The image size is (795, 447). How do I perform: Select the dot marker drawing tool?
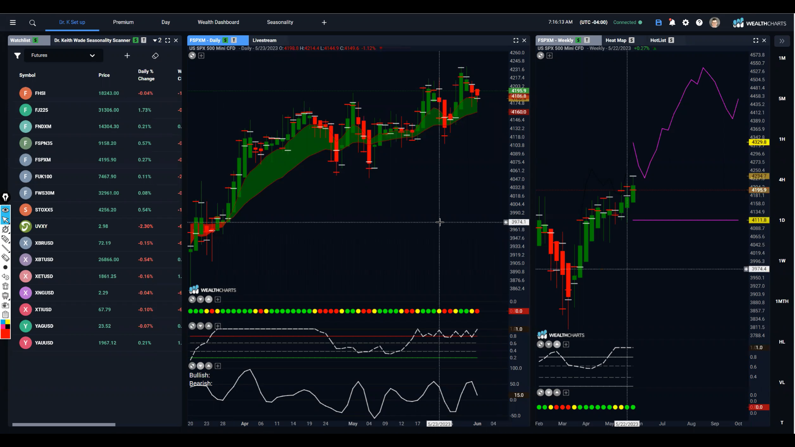coord(5,267)
